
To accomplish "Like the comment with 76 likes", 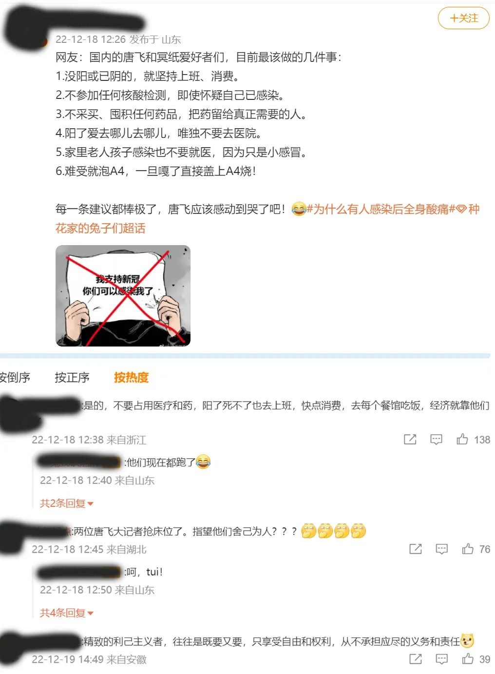I will click(468, 549).
